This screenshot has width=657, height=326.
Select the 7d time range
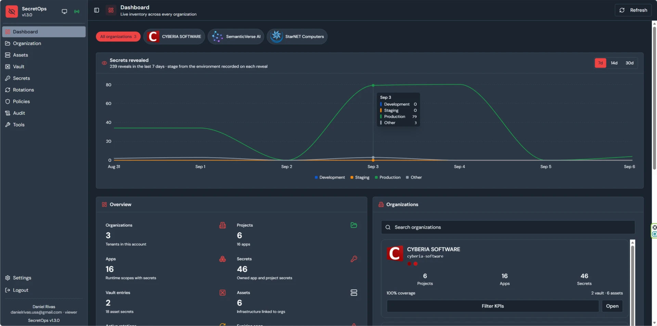(600, 63)
